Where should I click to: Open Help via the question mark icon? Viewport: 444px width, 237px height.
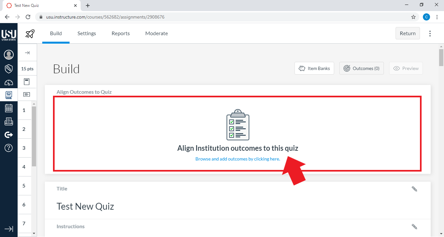9,148
